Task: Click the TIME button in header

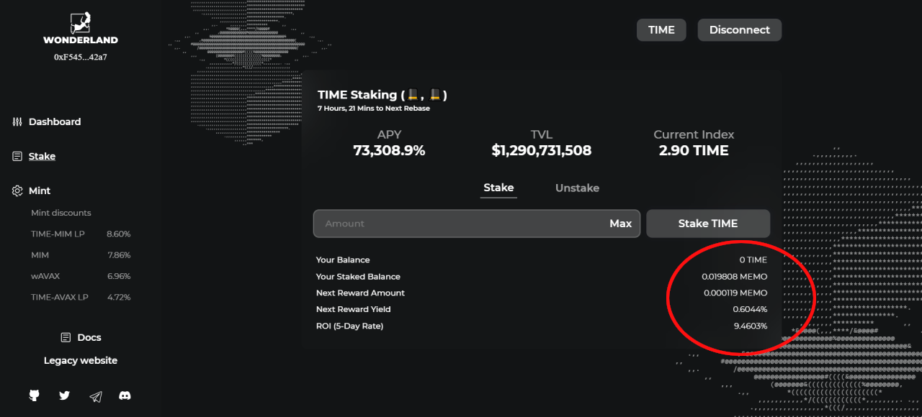Action: click(x=661, y=30)
